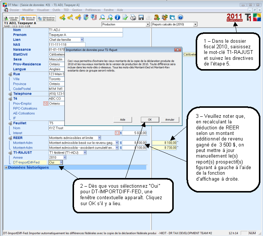Open the Reports calculés de (2010) dropdown
263x236 pixels.
point(174,24)
